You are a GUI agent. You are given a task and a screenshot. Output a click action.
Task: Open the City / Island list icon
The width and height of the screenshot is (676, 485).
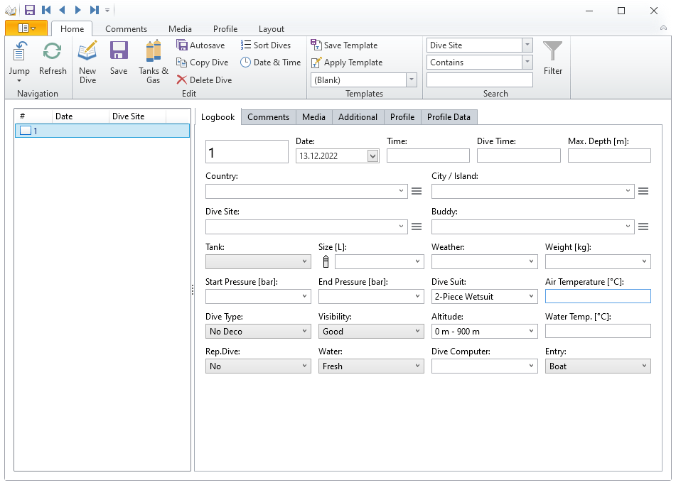click(643, 191)
